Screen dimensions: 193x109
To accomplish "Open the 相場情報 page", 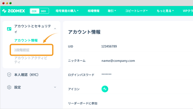I will coord(93,11).
